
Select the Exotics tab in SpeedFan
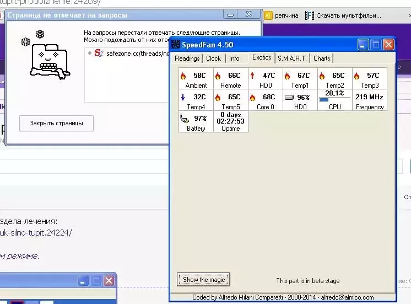(x=262, y=57)
